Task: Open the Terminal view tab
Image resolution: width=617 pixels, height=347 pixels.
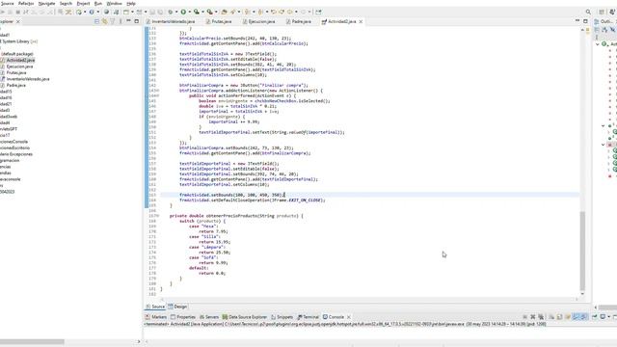Action: (x=308, y=317)
